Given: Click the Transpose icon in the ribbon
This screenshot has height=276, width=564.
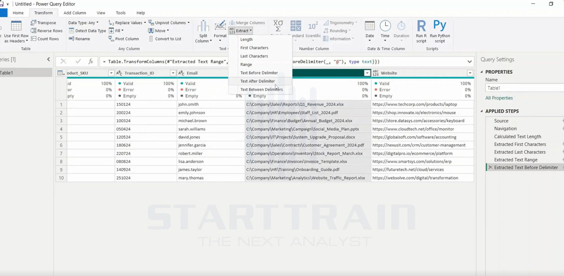Looking at the screenshot, I should 33,23.
